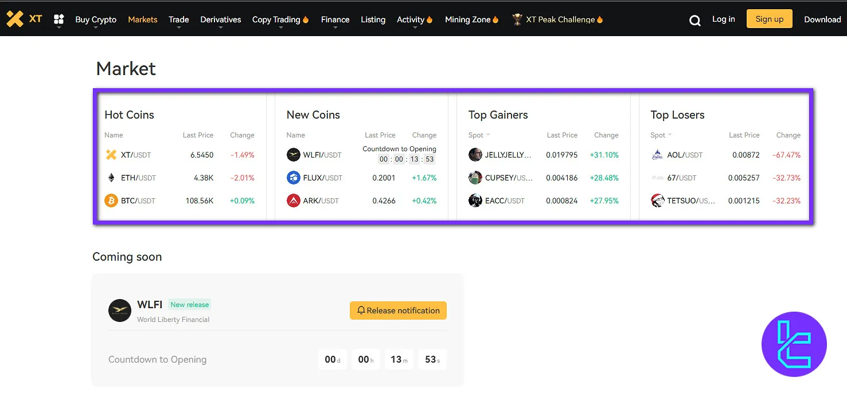Click the Release notification button
Image resolution: width=847 pixels, height=397 pixels.
(398, 310)
